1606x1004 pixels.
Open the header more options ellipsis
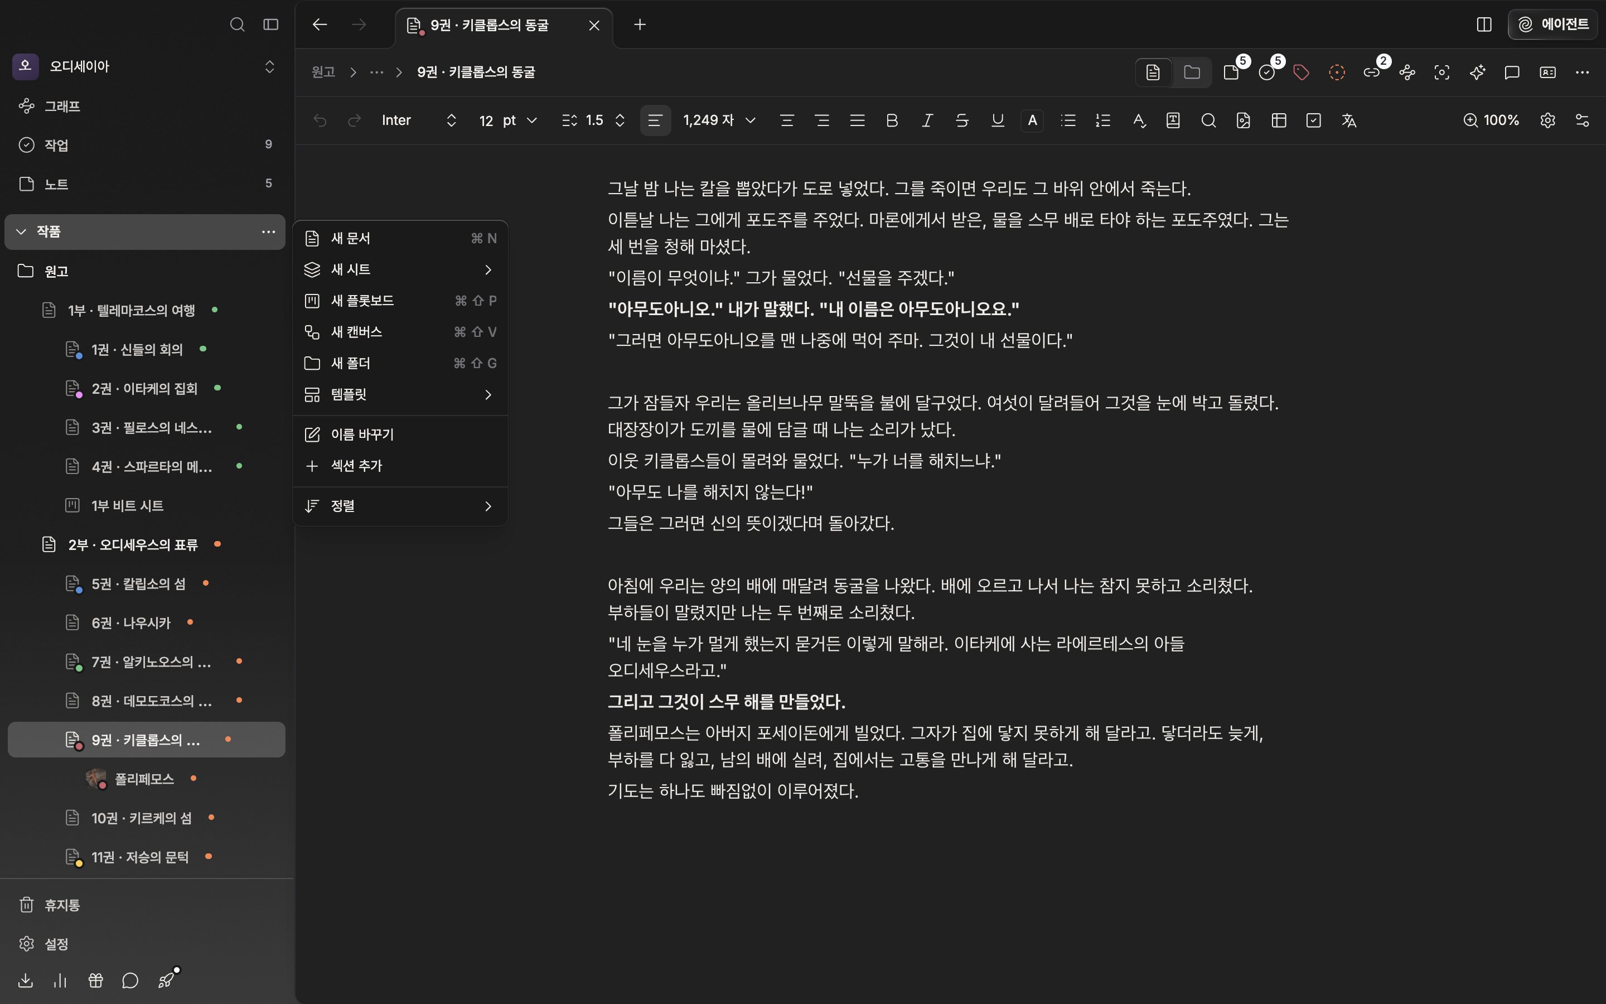[1583, 72]
